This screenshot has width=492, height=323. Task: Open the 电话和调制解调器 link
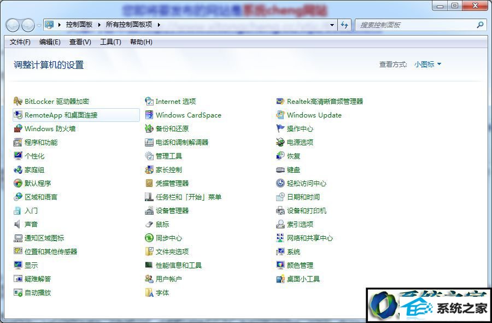tap(182, 142)
